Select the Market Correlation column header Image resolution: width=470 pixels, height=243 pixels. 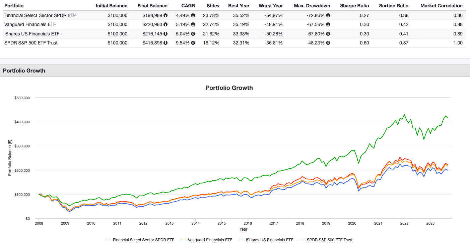442,6
